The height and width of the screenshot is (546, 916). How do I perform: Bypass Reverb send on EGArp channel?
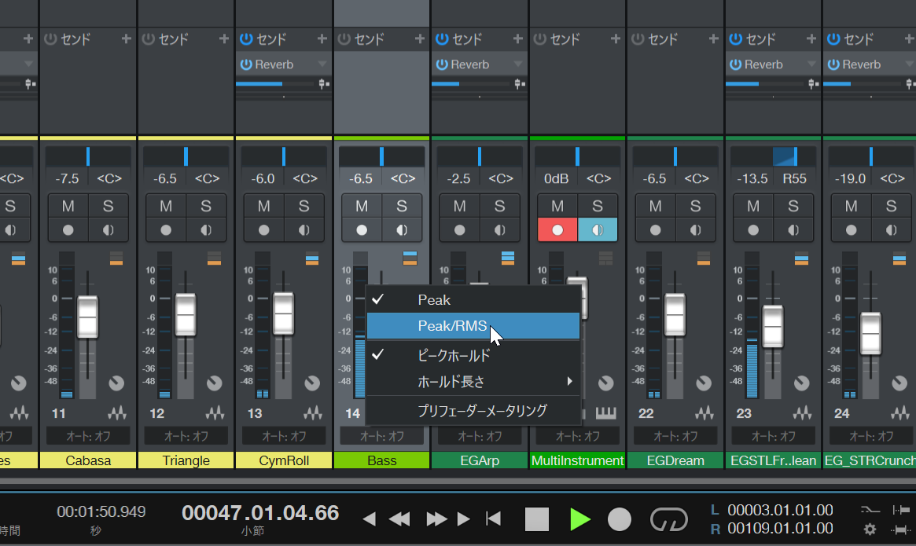[442, 64]
